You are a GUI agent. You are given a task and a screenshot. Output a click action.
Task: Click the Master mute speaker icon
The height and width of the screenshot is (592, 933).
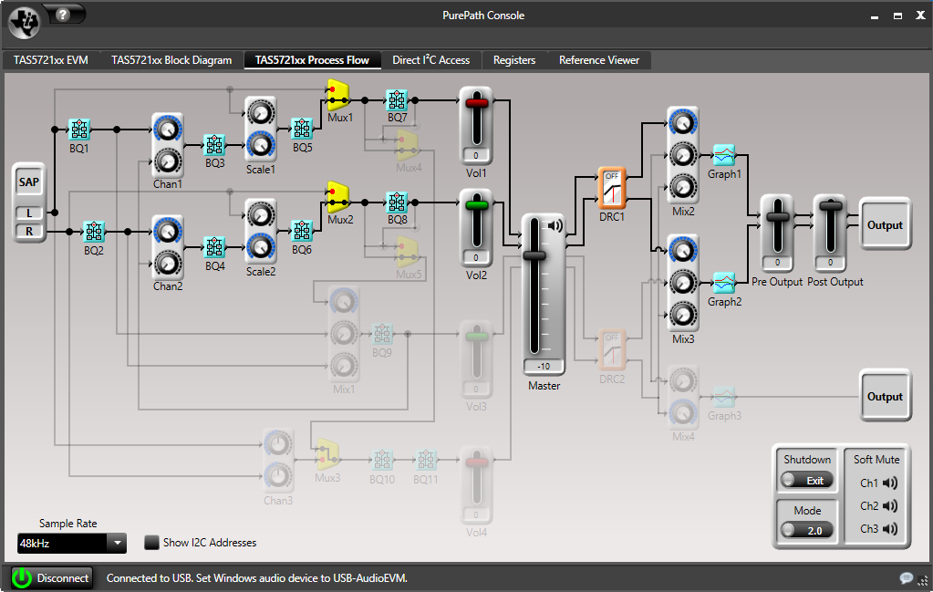click(x=555, y=225)
